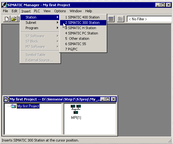Click the project window title bar

(x=60, y=99)
